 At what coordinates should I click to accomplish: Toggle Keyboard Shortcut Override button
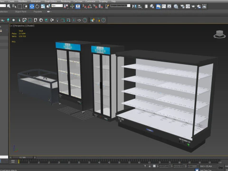78,6
